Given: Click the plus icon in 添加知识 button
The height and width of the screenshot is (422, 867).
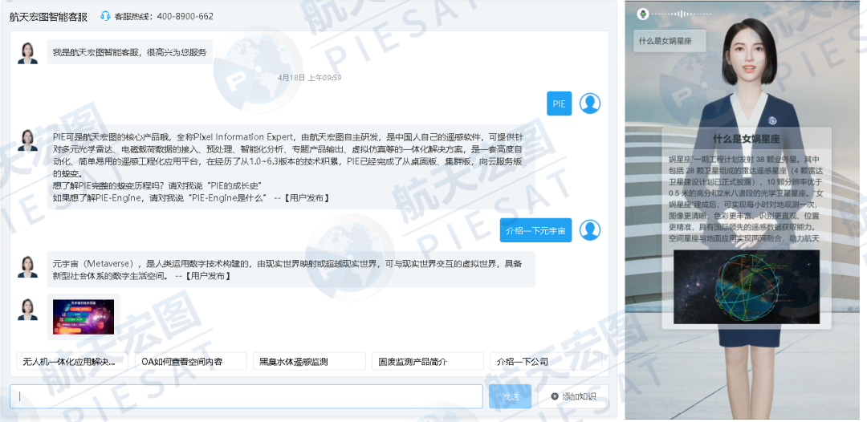Looking at the screenshot, I should coord(555,396).
